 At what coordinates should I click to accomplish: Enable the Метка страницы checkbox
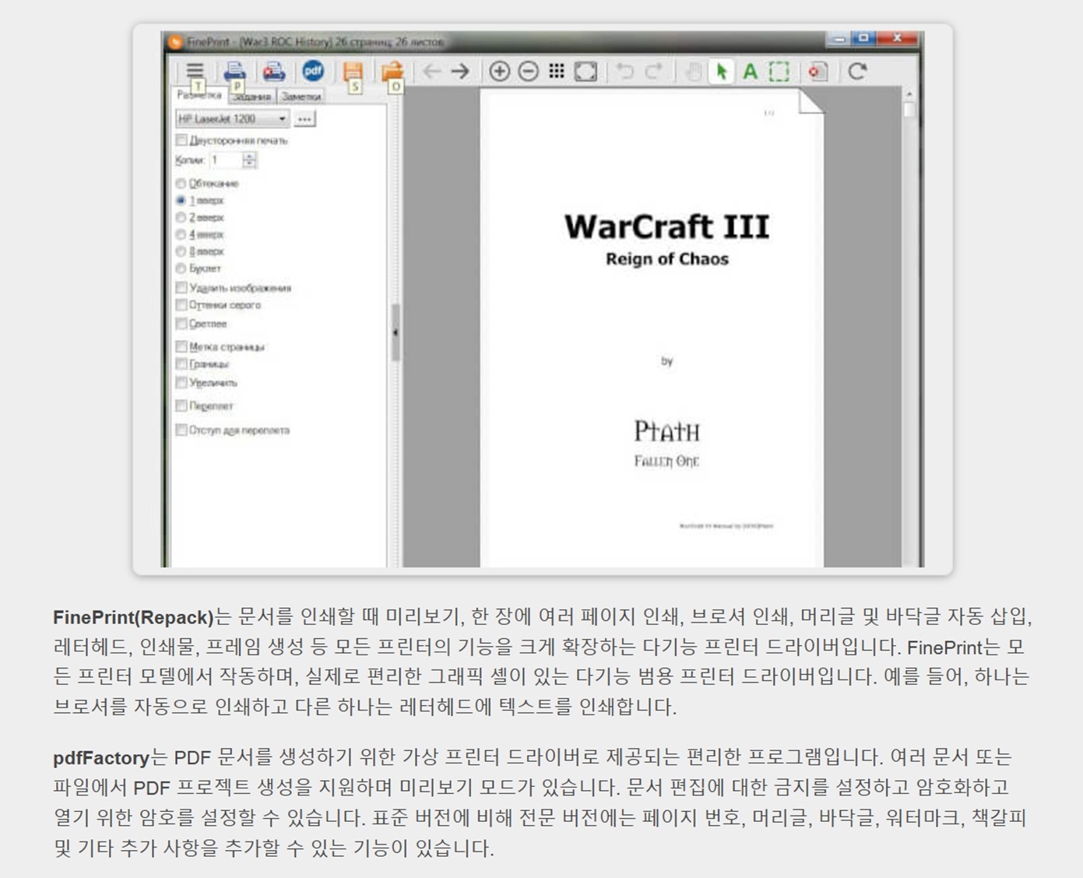(181, 346)
